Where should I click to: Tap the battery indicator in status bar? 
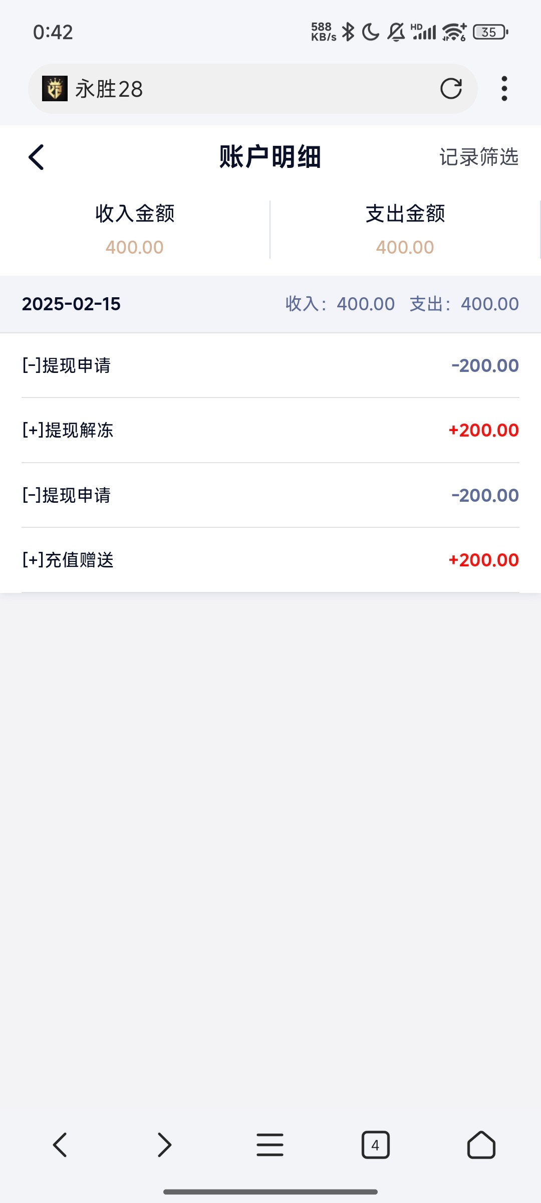490,32
